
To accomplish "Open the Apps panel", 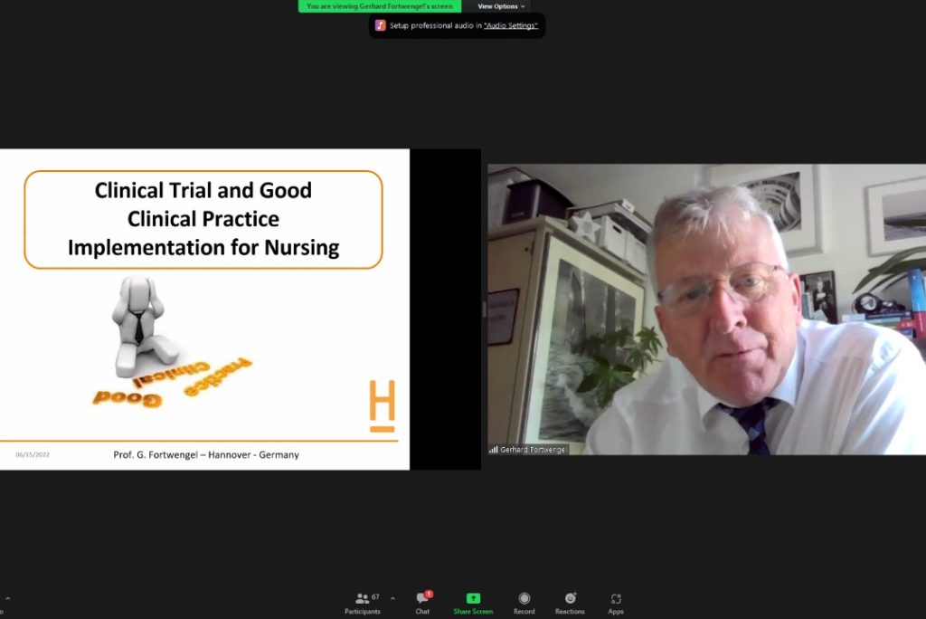I will coord(616,603).
